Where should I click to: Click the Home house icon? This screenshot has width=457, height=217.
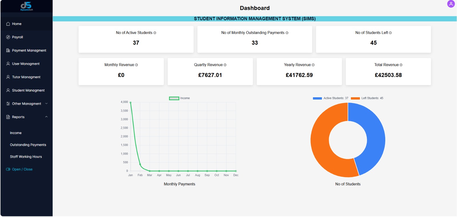(x=8, y=24)
